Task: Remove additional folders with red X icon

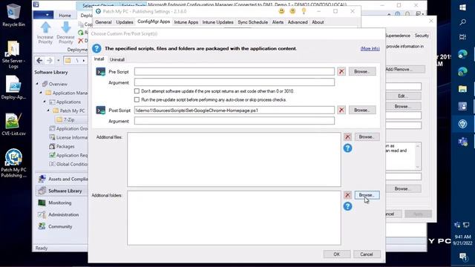Action: point(347,195)
